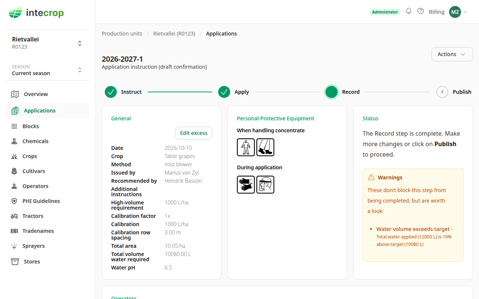This screenshot has height=299, width=479.
Task: Open the Actions dropdown menu
Action: coord(452,54)
